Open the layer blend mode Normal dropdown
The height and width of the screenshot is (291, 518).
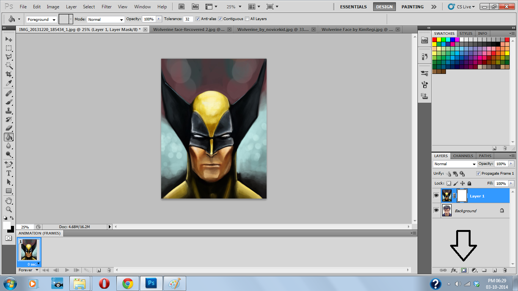(x=455, y=164)
